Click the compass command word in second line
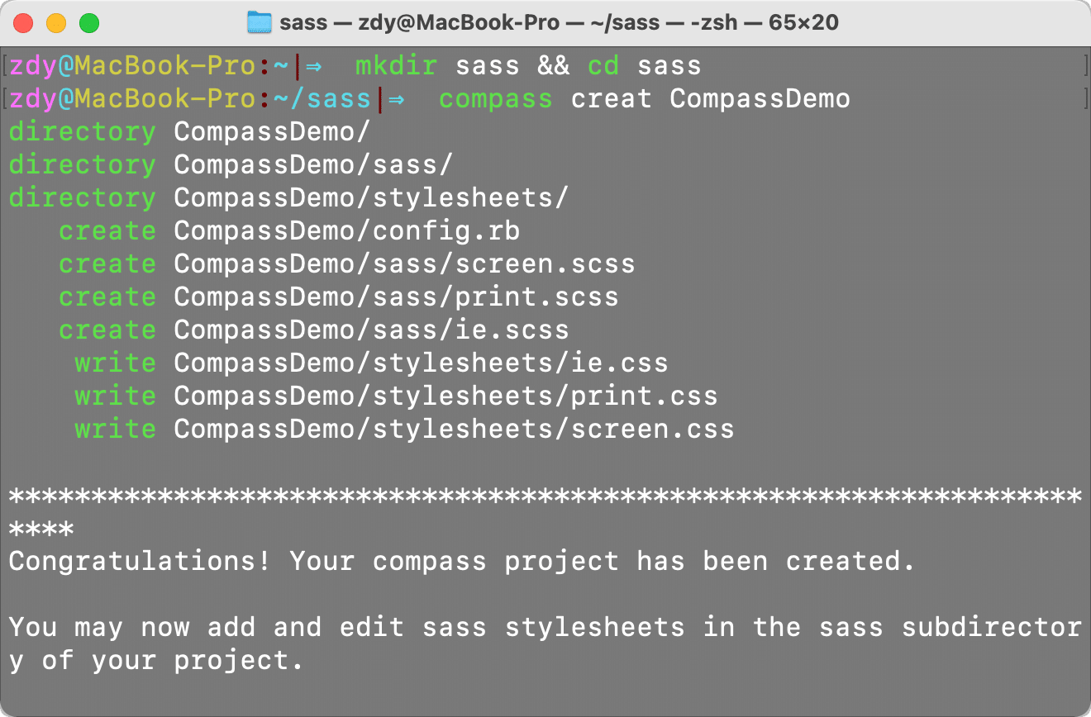Screen dimensions: 1091x717 [x=495, y=99]
